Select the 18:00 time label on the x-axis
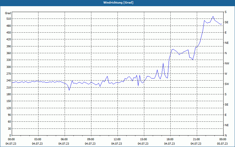 tap(170, 139)
